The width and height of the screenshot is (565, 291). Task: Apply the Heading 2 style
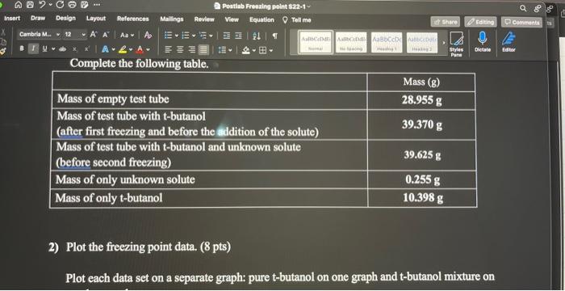pyautogui.click(x=421, y=43)
